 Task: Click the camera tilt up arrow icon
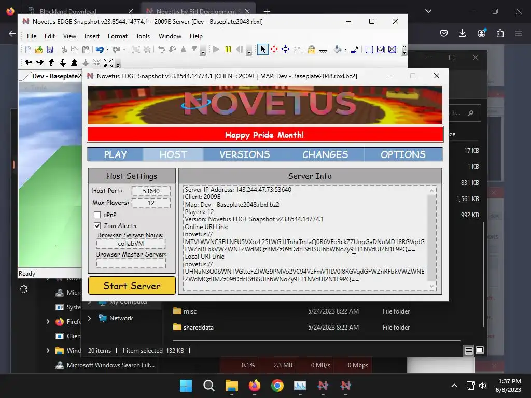(51, 63)
